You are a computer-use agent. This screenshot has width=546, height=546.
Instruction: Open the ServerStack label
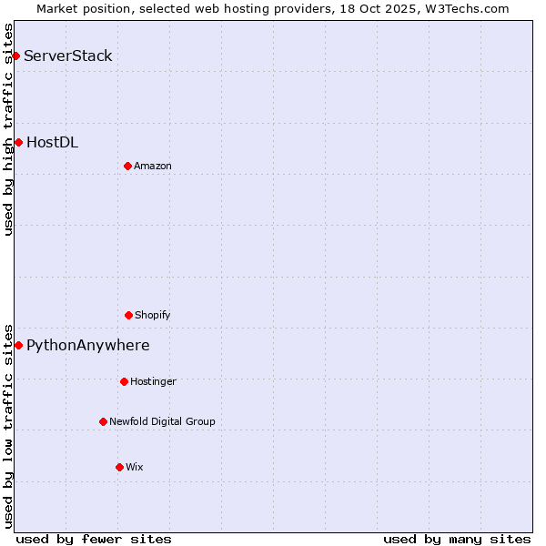click(68, 56)
